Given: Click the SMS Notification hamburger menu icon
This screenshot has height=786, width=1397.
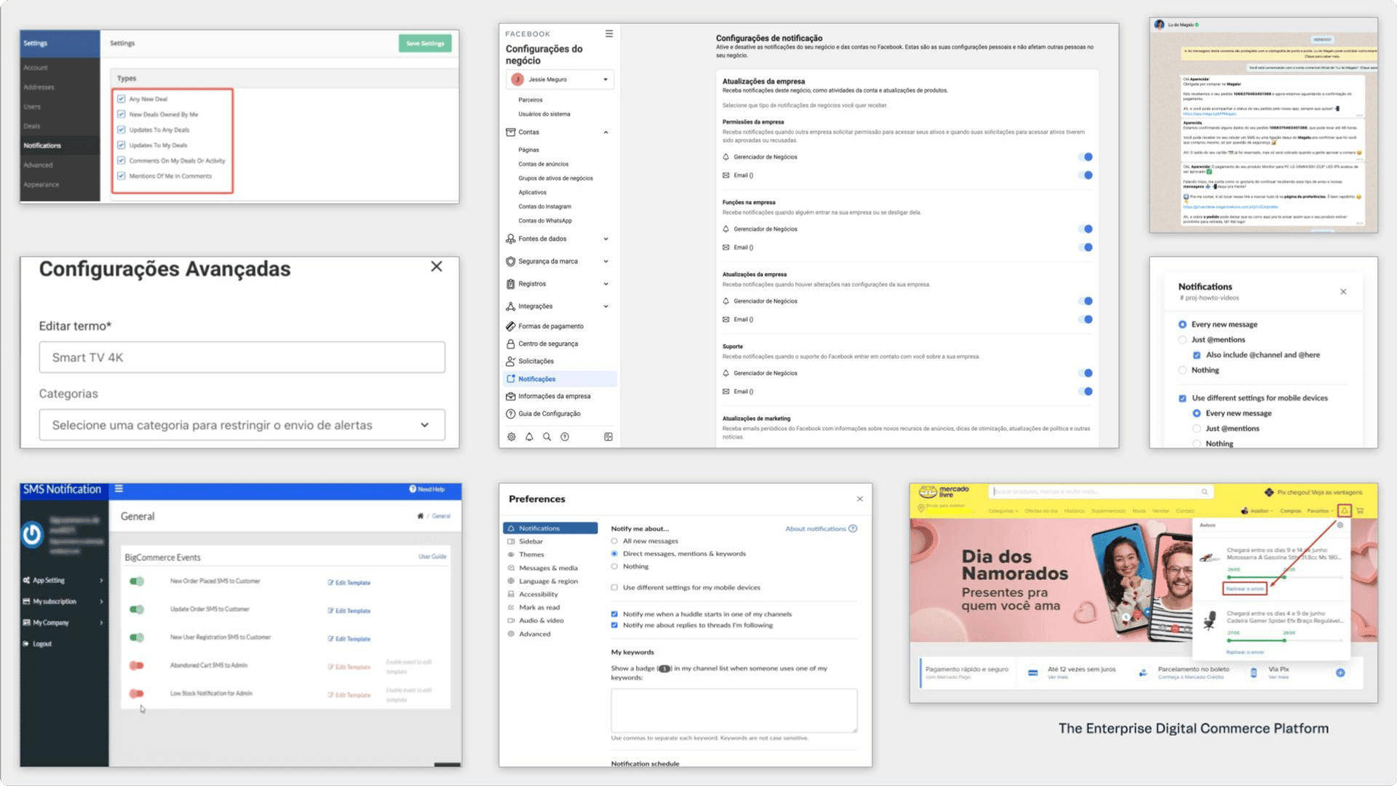Looking at the screenshot, I should [119, 489].
